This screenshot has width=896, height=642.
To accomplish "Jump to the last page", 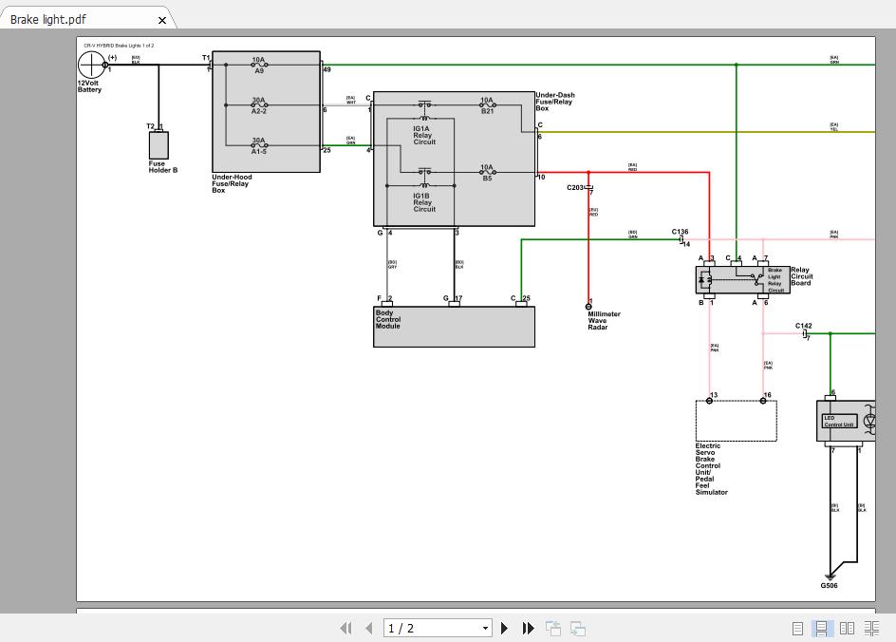I will pos(529,628).
